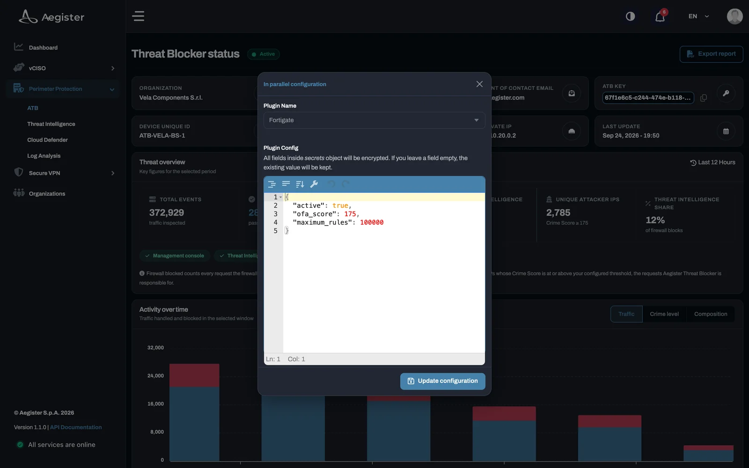Open Cloud Defender sidebar item
Screen dimensions: 749x468
pyautogui.click(x=47, y=140)
